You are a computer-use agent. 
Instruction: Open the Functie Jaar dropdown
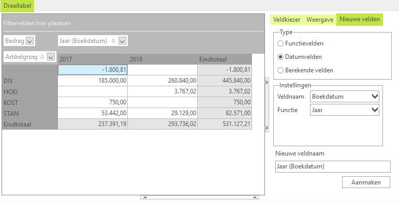tap(344, 110)
